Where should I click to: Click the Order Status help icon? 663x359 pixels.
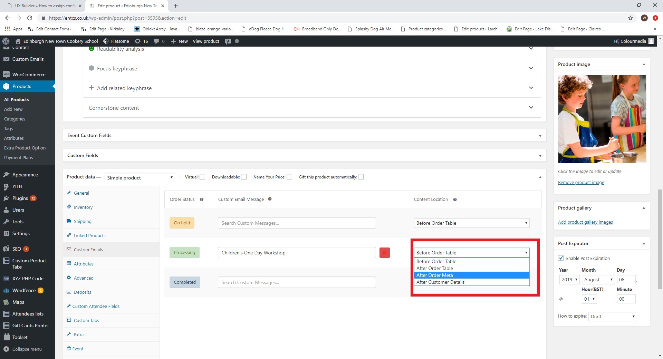[x=202, y=200]
